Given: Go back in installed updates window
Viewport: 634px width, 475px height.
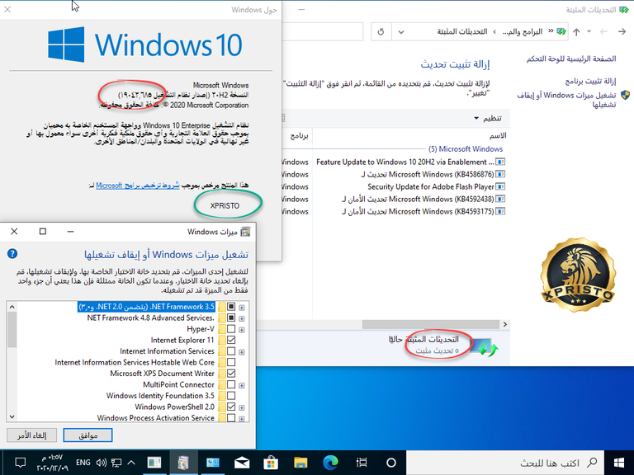Looking at the screenshot, I should (622, 31).
